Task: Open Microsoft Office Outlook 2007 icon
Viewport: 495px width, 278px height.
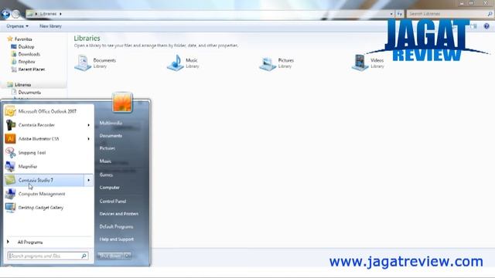Action: pos(10,111)
